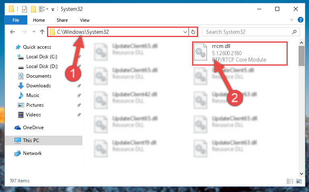The image size is (309, 192).
Task: Click the search magnifier icon
Action: [x=294, y=32]
